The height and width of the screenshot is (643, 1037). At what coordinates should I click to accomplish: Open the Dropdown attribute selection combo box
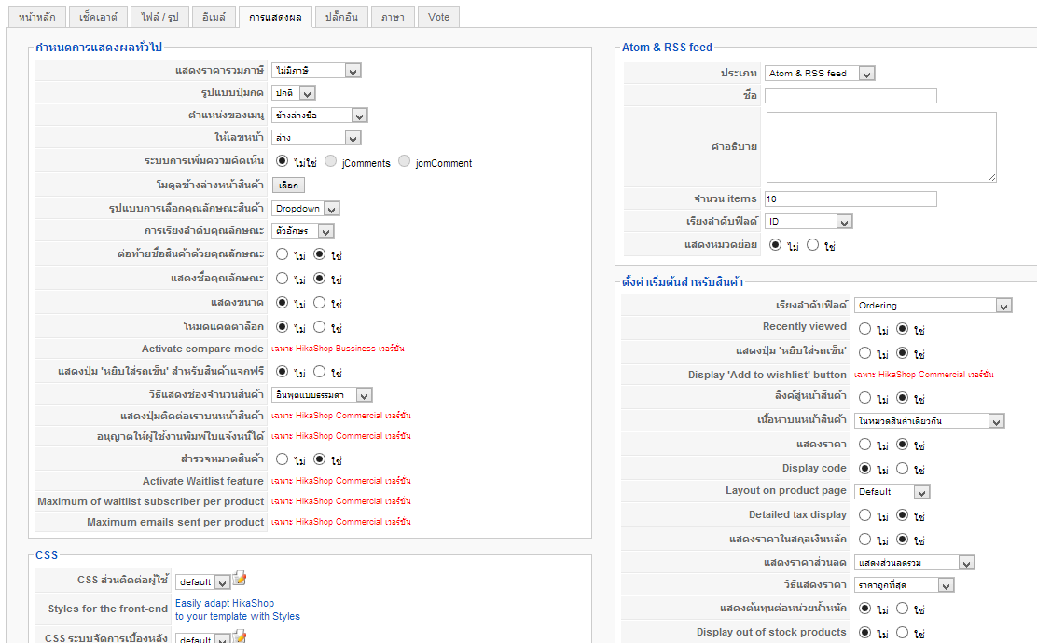point(306,209)
